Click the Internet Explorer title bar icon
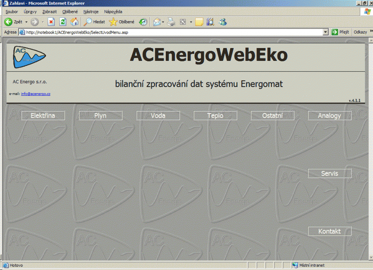This screenshot has height=270, width=373. (x=5, y=3)
